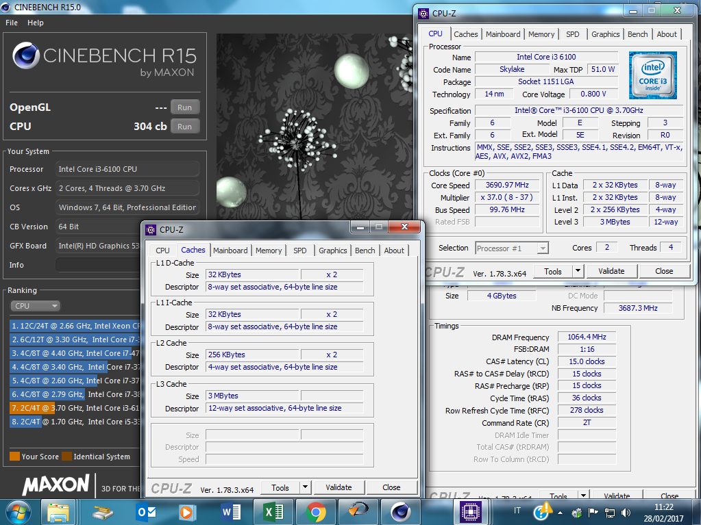Open the device drive taskbar icon

point(102,512)
